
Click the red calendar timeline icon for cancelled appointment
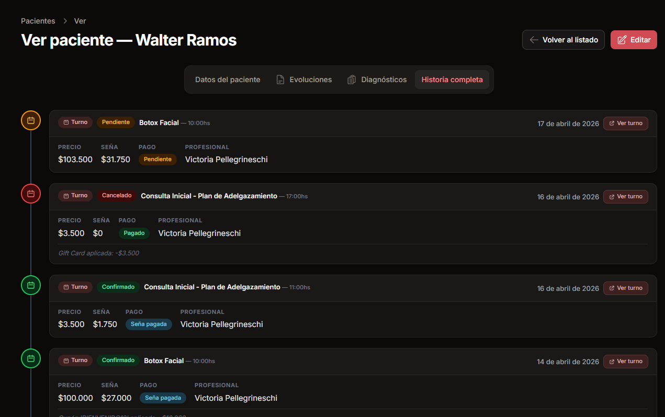click(x=31, y=194)
